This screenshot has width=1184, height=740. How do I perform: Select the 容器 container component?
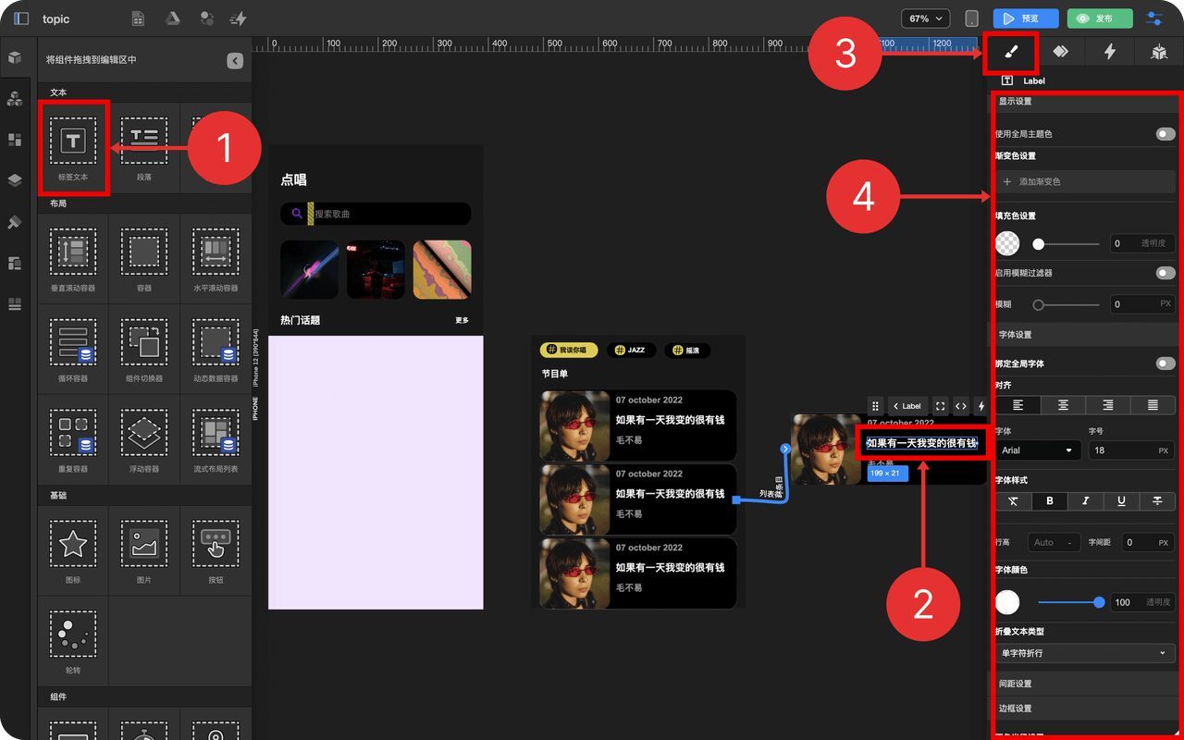coord(144,258)
